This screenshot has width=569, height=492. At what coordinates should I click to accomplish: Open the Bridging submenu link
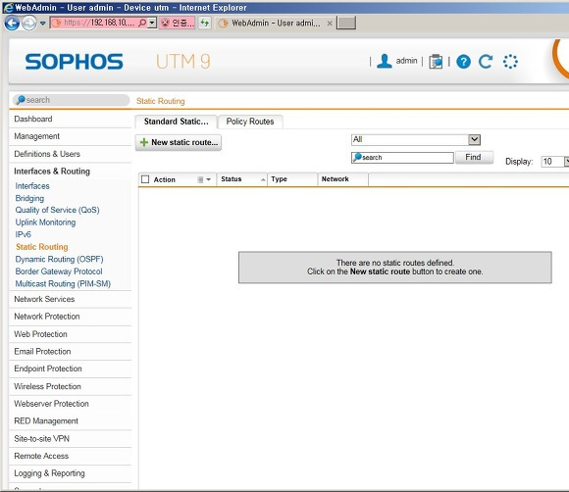pos(29,198)
